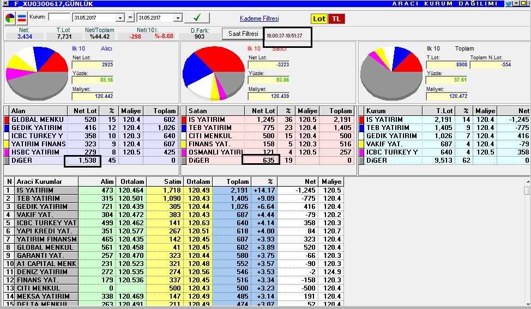Screen dimensions: 531x309
Task: Sort totals table by T.Lot header
Action: 438,111
